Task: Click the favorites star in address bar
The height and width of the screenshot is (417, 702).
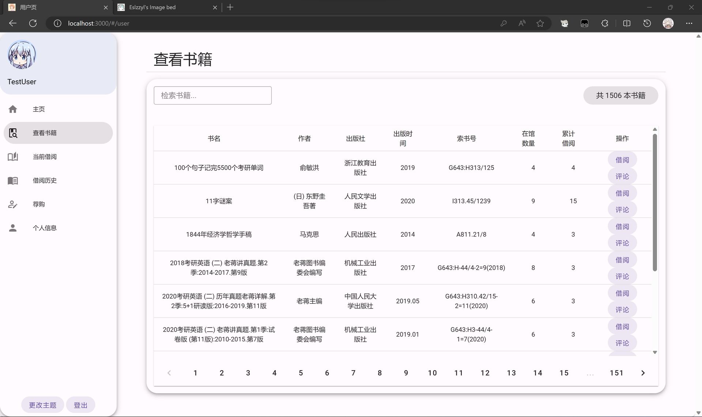Action: point(540,23)
